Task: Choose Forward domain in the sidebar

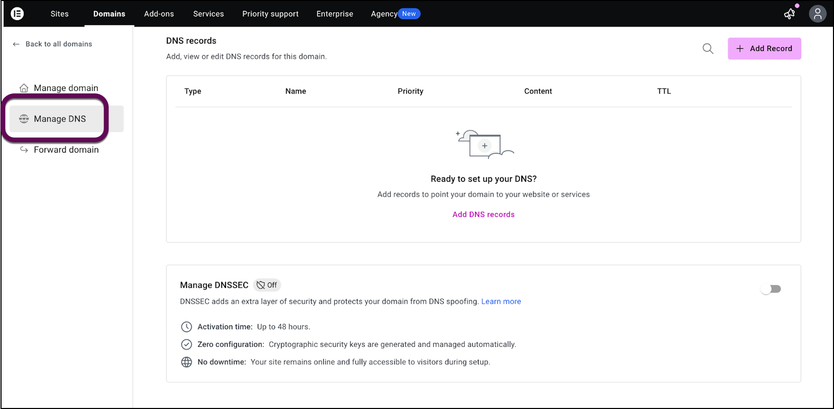Action: 66,150
